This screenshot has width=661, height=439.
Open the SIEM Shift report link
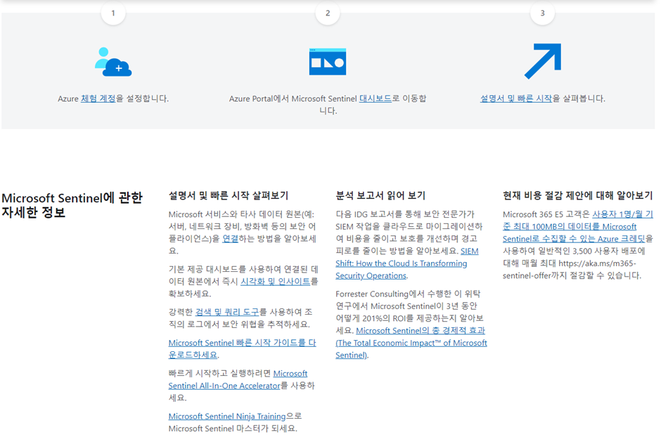tap(407, 263)
